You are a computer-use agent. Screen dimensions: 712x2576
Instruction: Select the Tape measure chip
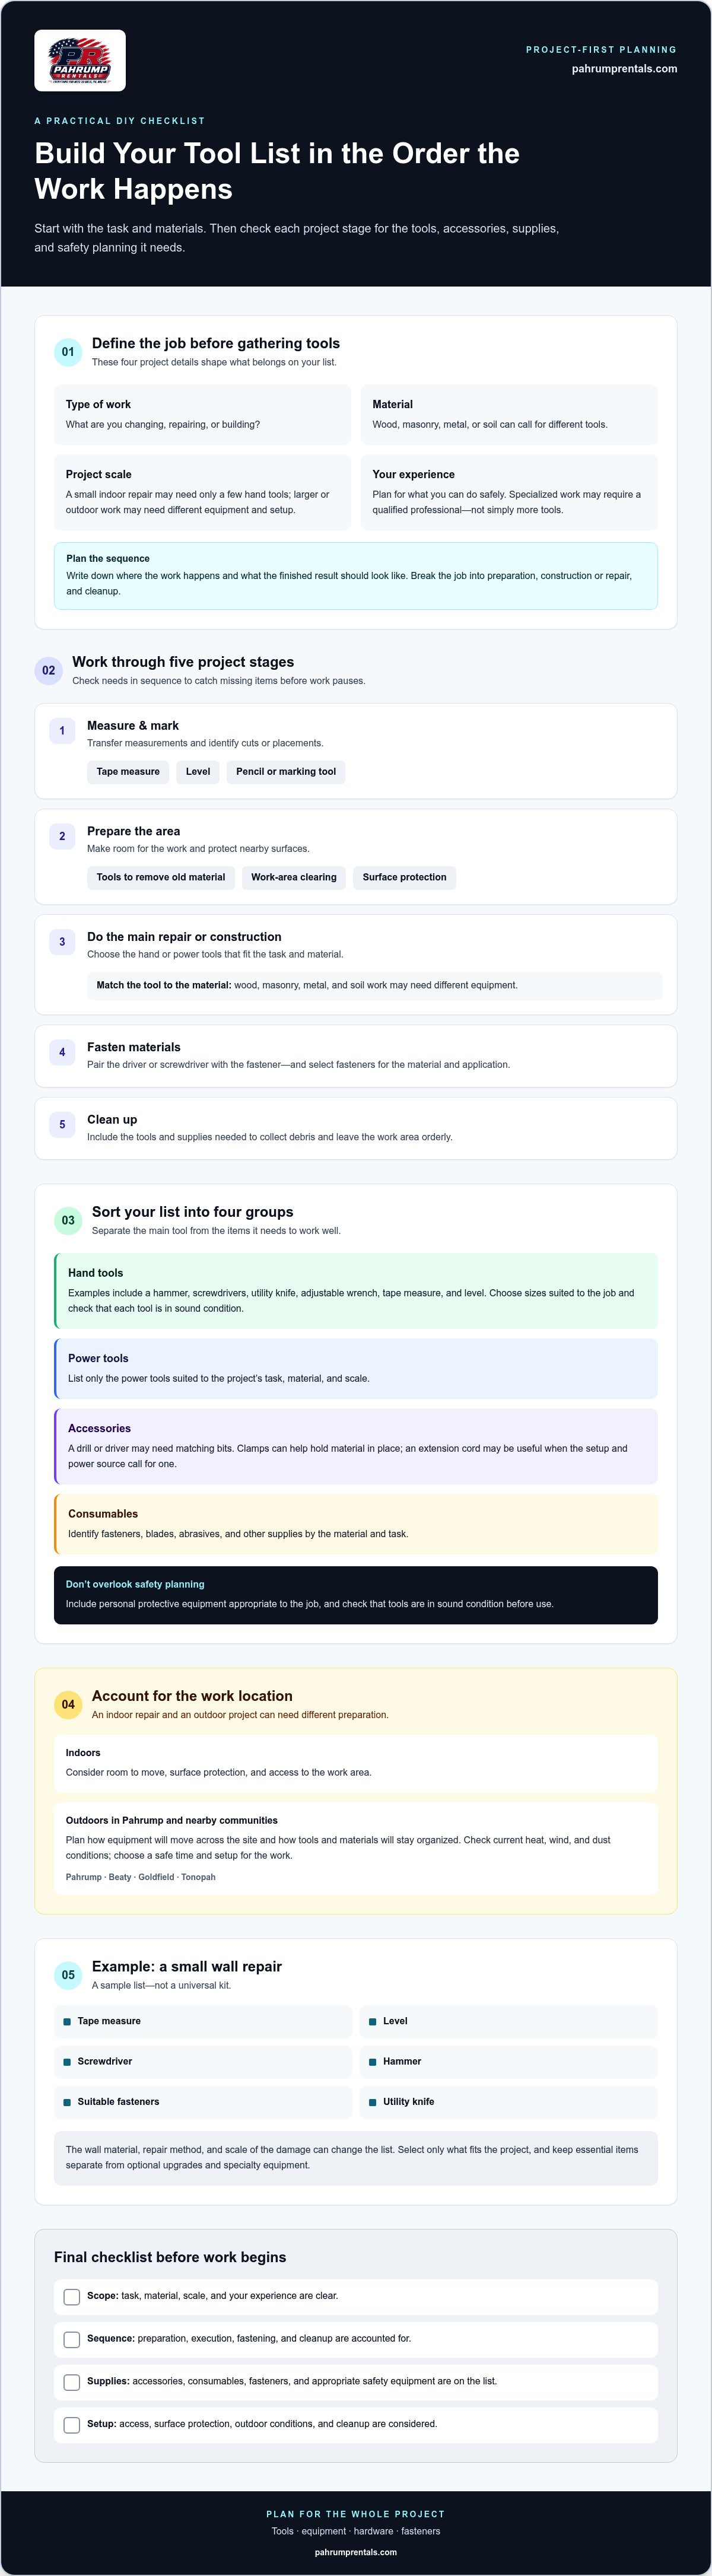(x=128, y=772)
